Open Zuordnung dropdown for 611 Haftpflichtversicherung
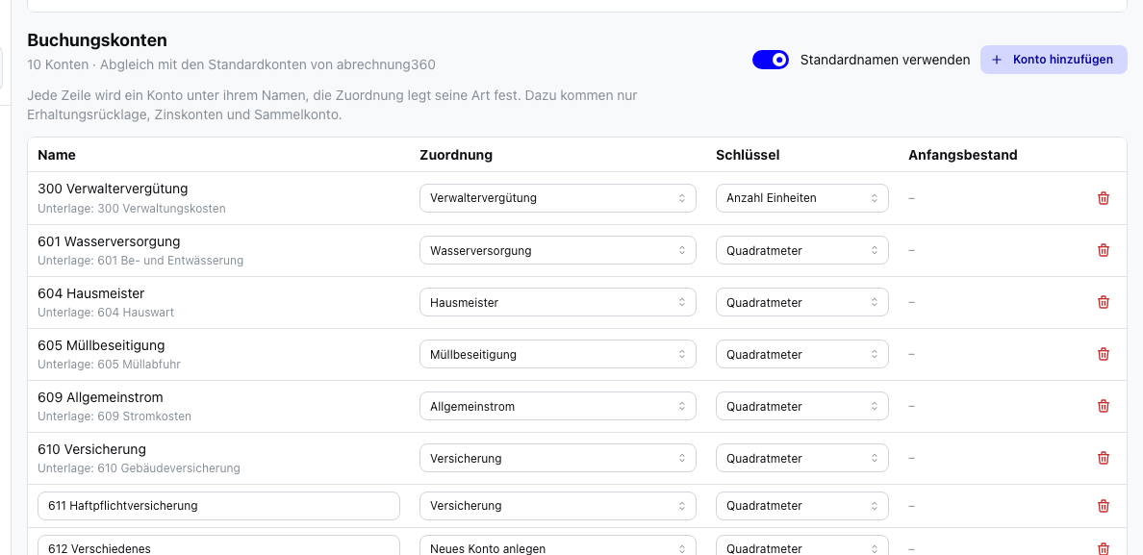The width and height of the screenshot is (1143, 555). click(x=558, y=506)
